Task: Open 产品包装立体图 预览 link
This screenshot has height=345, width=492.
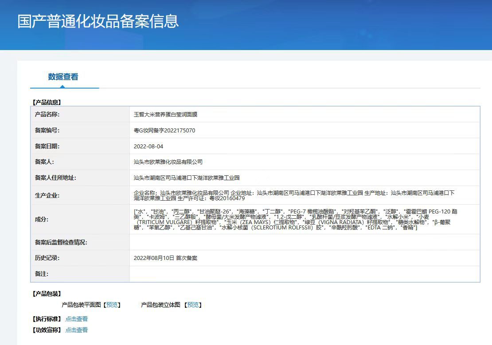Action: click(193, 305)
